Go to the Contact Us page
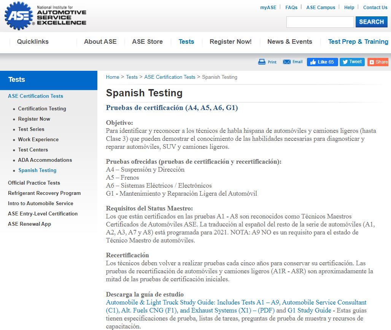 click(x=375, y=7)
